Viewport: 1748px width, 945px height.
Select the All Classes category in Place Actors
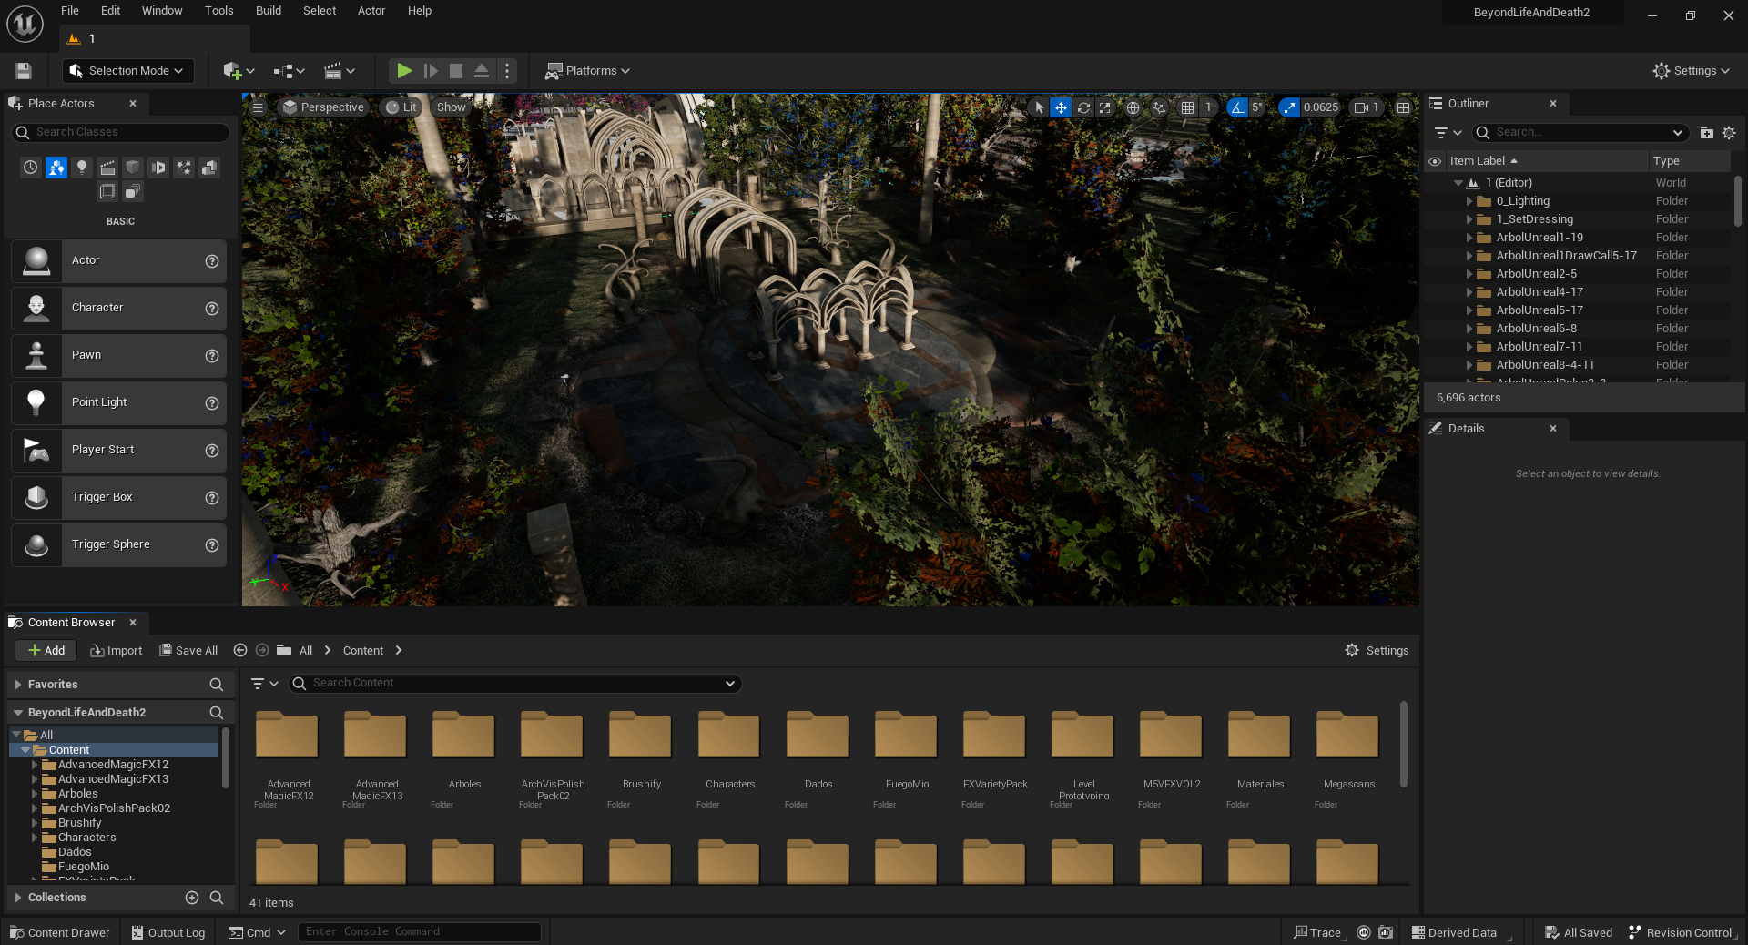[x=133, y=191]
